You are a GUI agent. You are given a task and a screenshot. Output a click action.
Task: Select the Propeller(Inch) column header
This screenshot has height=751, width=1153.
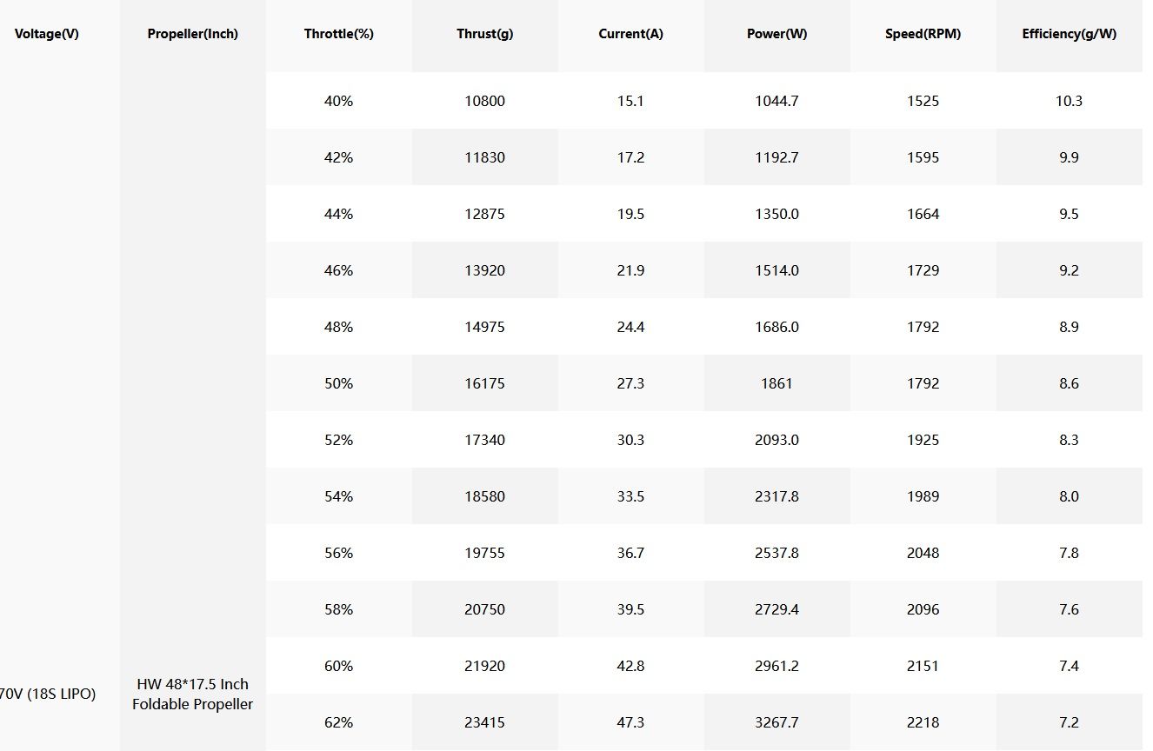click(193, 35)
